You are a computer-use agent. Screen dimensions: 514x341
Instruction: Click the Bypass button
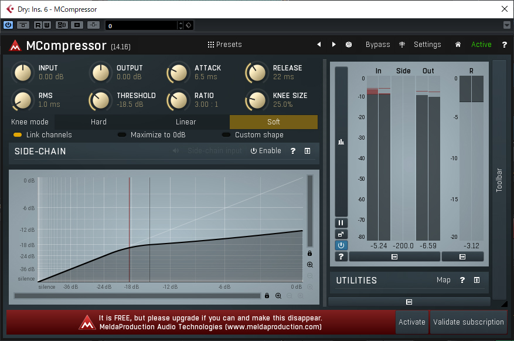point(377,44)
